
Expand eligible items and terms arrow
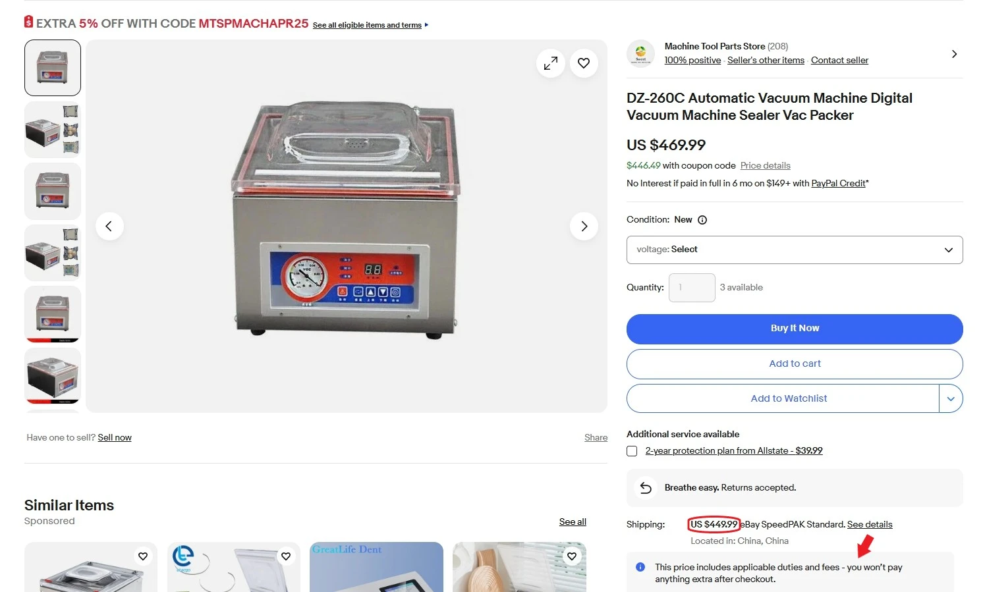click(426, 25)
